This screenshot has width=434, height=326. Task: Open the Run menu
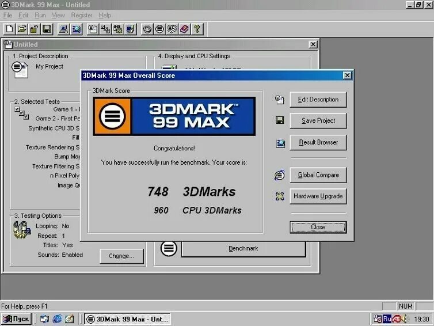pos(40,15)
